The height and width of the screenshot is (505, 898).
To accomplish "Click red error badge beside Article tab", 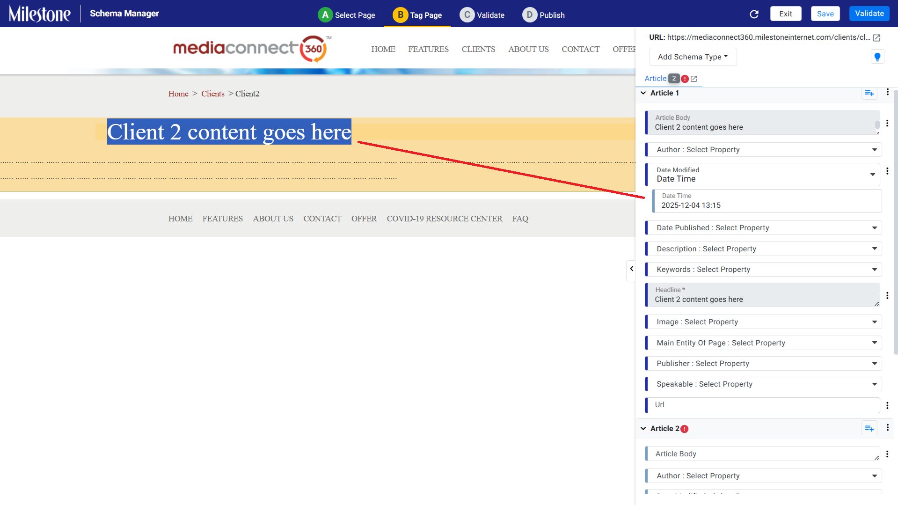I will [x=685, y=79].
